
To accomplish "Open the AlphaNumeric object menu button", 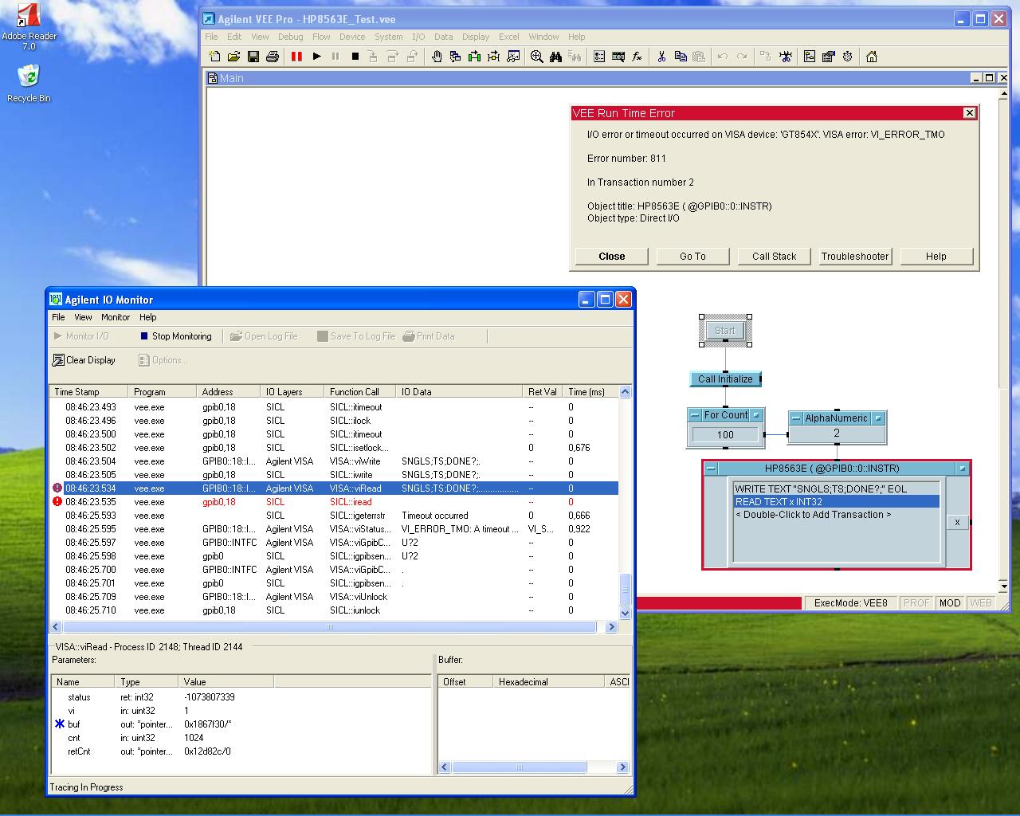I will click(x=878, y=418).
